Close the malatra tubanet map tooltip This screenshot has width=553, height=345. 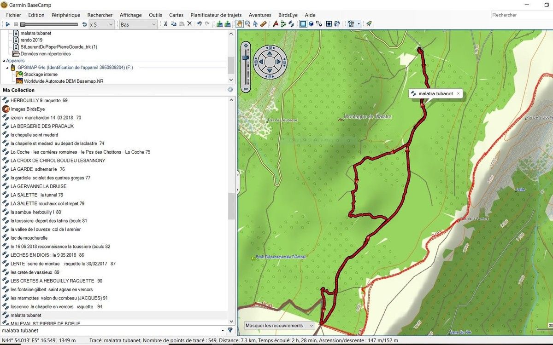point(459,93)
